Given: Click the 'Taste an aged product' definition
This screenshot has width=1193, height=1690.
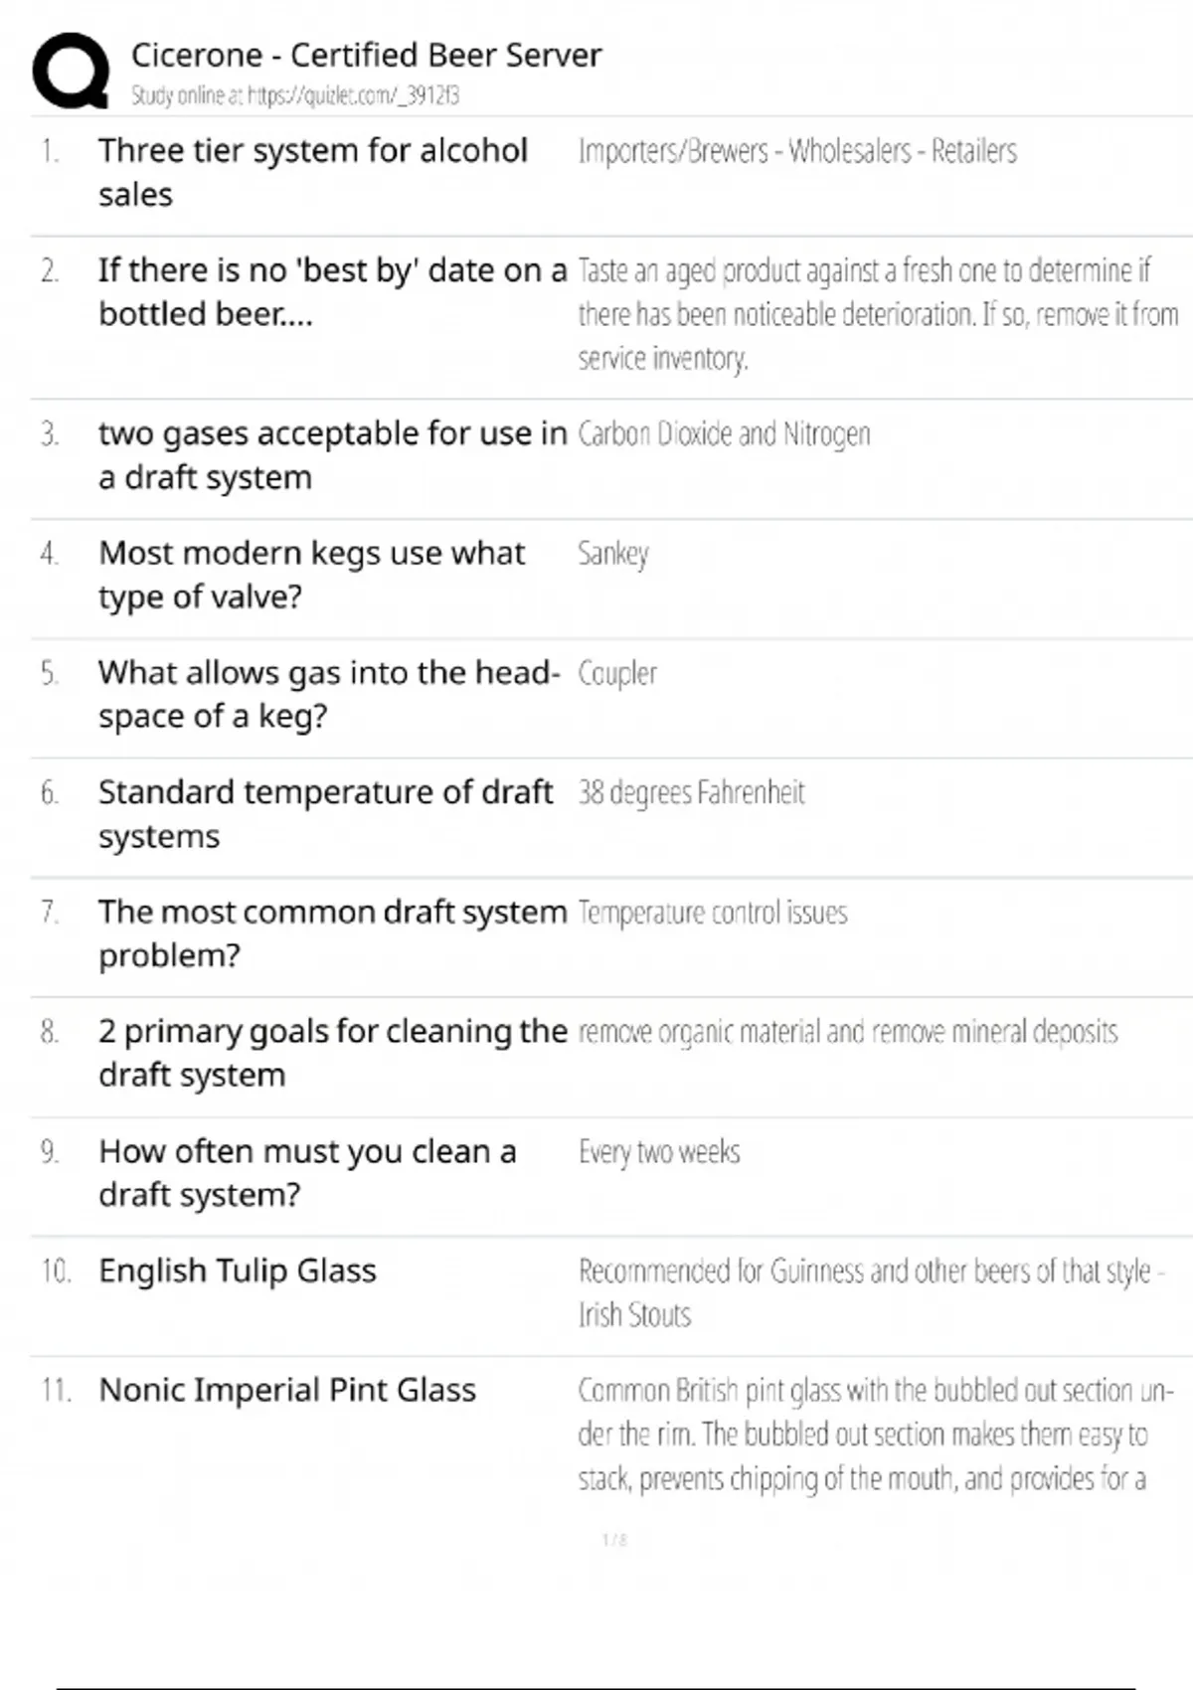Looking at the screenshot, I should click(877, 313).
